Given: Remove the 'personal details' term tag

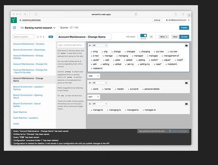Looking at the screenshot, I should pos(143,89).
